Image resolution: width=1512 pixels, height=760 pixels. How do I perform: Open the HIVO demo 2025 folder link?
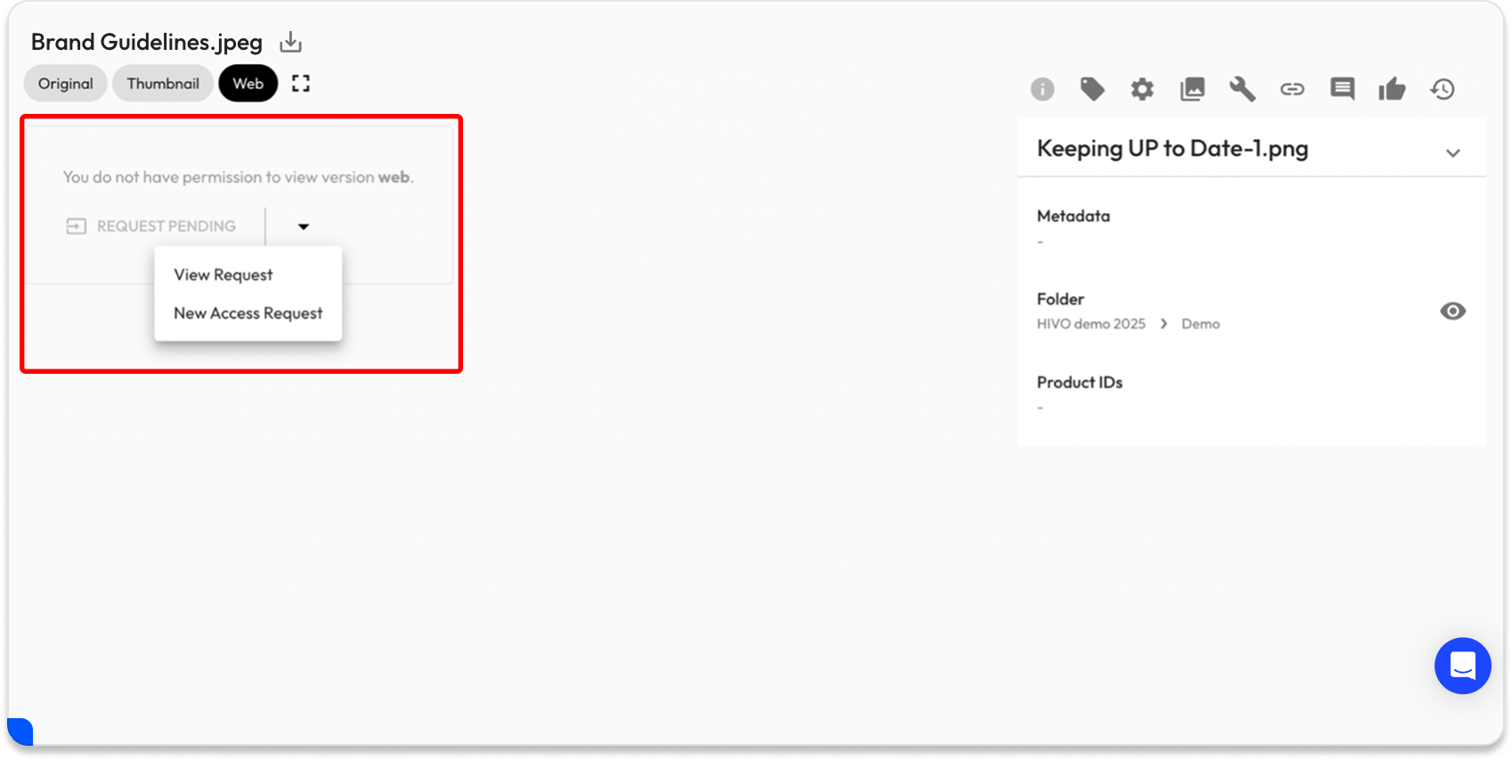pos(1091,324)
